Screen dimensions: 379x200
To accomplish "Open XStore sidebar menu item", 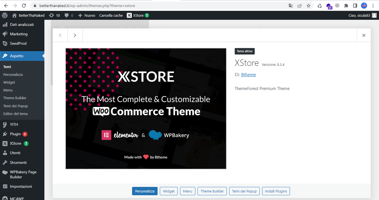I will (22, 143).
